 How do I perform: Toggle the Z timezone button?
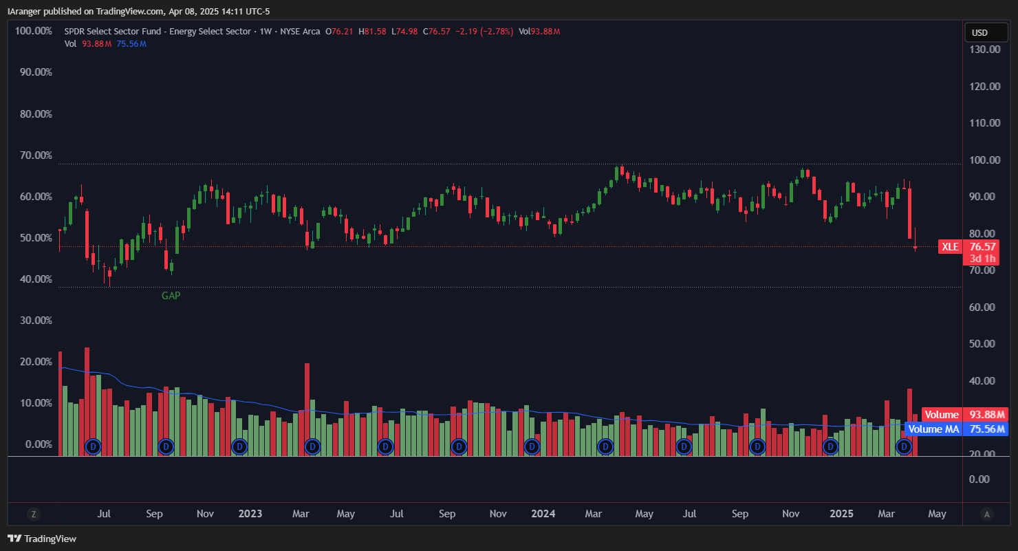[32, 514]
